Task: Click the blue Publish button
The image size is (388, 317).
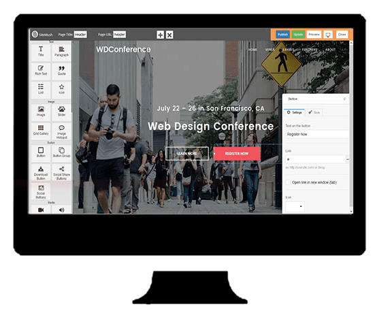Action: tap(282, 35)
